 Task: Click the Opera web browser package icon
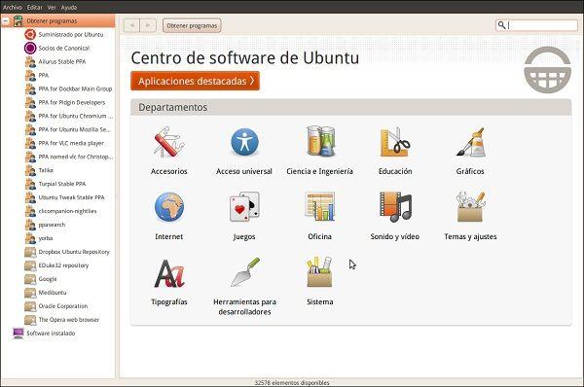tap(30, 320)
